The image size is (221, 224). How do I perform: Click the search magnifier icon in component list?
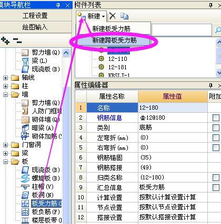tap(218, 30)
